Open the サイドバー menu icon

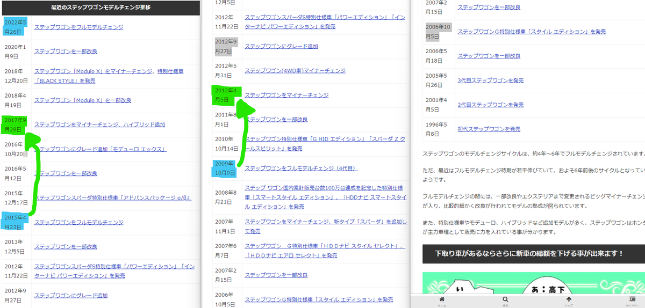[x=632, y=301]
